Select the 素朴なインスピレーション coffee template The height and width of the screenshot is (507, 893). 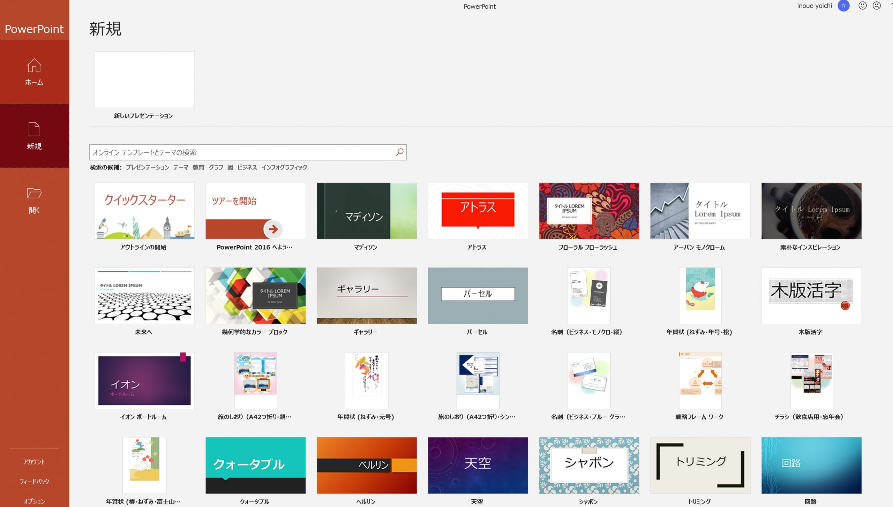coord(811,211)
